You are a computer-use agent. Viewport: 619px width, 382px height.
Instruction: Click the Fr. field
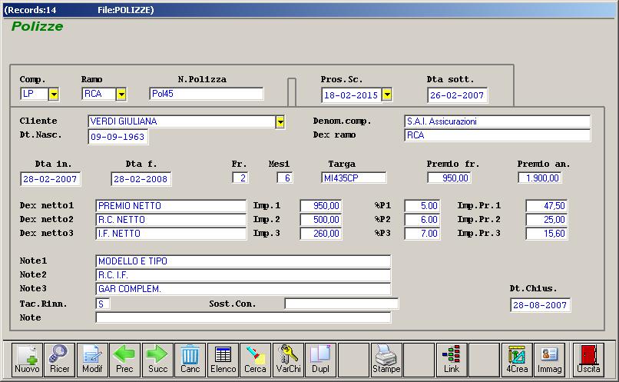click(x=240, y=178)
